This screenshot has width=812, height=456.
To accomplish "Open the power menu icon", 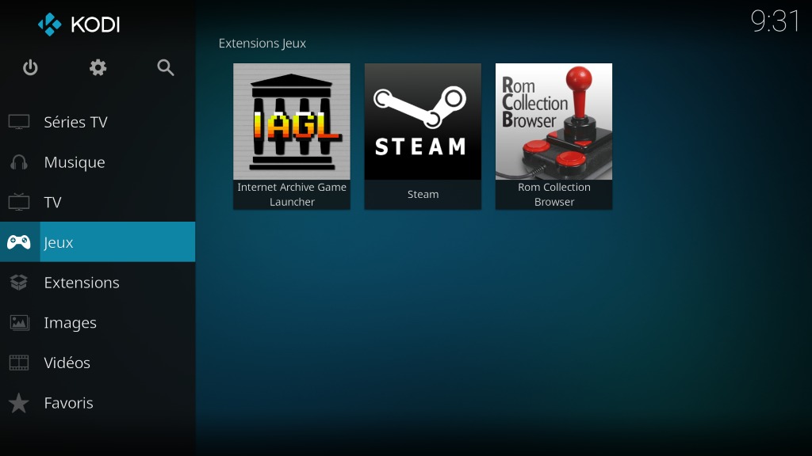I will point(30,67).
